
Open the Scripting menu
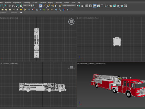[51, 3]
